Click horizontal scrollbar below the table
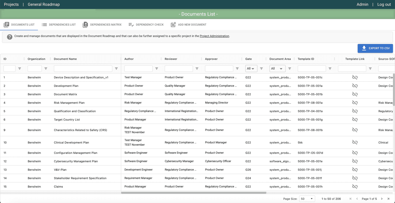This screenshot has height=203, width=395. point(194,193)
